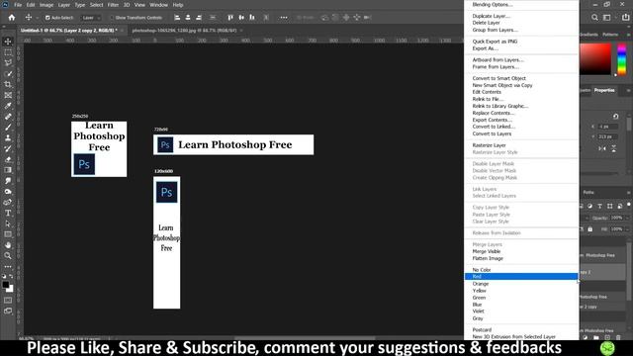Switch to the Properties panel tab
This screenshot has height=356, width=633.
[604, 90]
